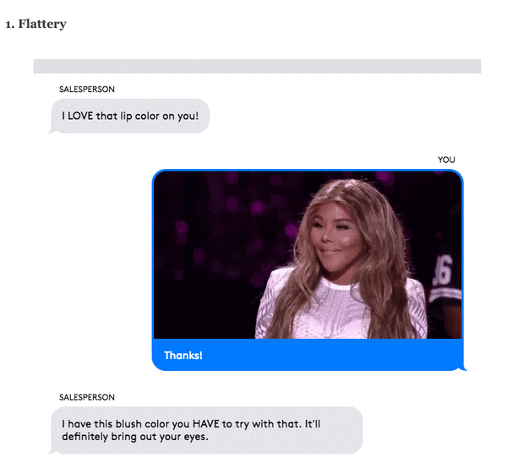The image size is (507, 468).
Task: Click the "Thanks!" caption text
Action: point(183,356)
